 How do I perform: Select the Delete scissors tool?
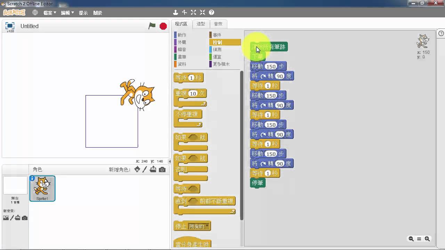(x=184, y=12)
